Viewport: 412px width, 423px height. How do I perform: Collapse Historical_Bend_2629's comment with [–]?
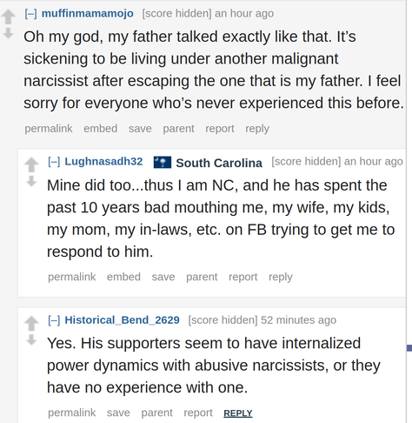pyautogui.click(x=54, y=320)
